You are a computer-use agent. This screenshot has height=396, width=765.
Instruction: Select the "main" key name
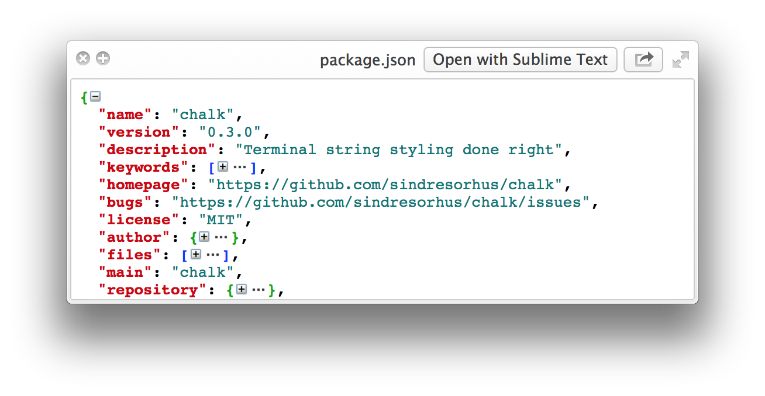point(126,273)
